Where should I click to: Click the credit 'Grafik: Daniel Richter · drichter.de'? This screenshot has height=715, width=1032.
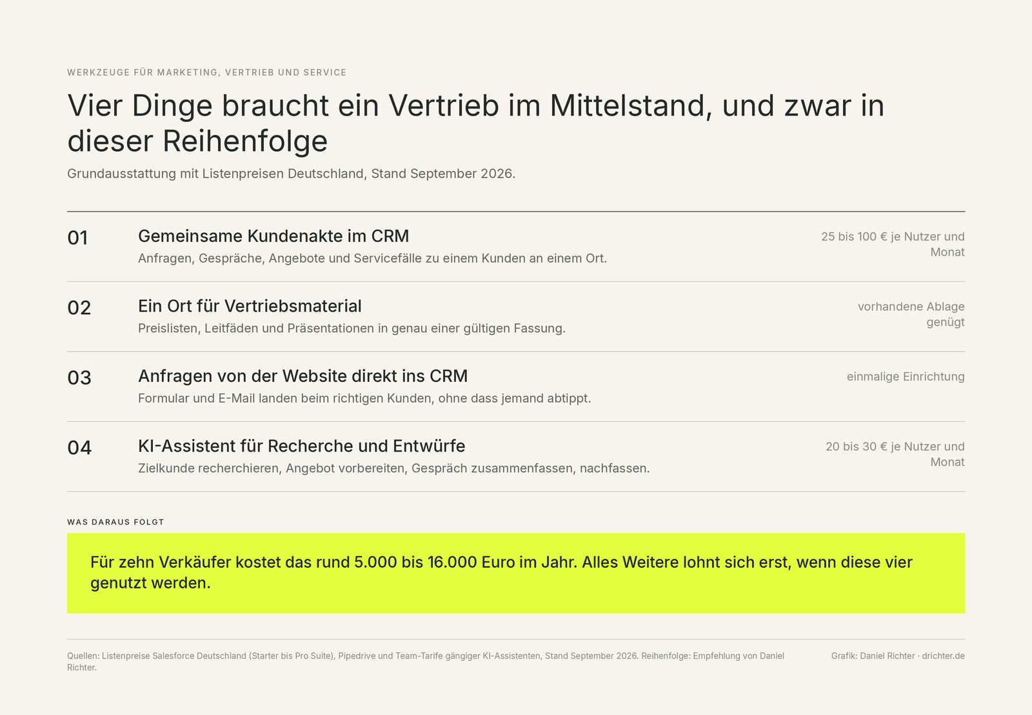coord(898,656)
